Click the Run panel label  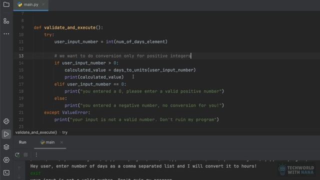pyautogui.click(x=22, y=142)
